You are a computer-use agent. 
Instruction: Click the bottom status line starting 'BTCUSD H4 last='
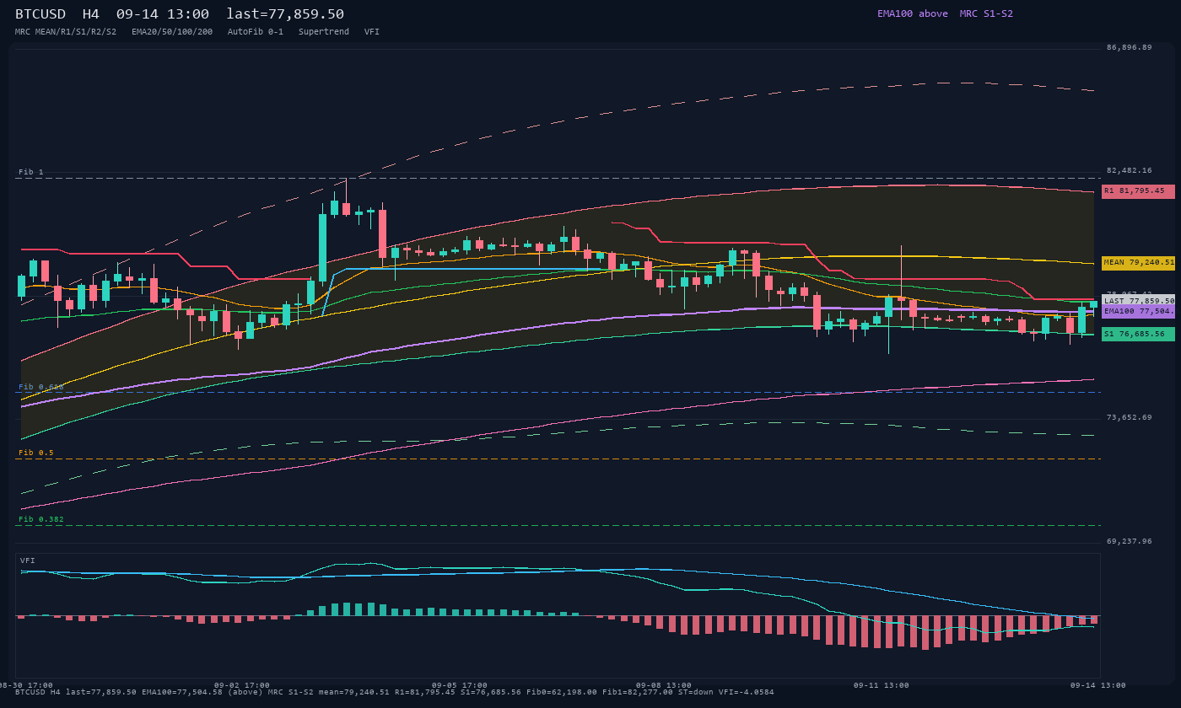(394, 692)
